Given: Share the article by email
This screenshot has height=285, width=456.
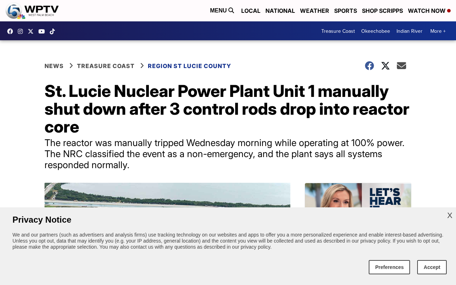Looking at the screenshot, I should point(401,66).
